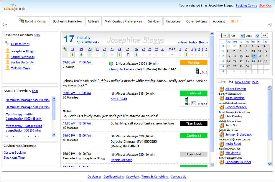The image size is (275, 182).
Task: Open the Custom Booking link
Action: coord(15,152)
